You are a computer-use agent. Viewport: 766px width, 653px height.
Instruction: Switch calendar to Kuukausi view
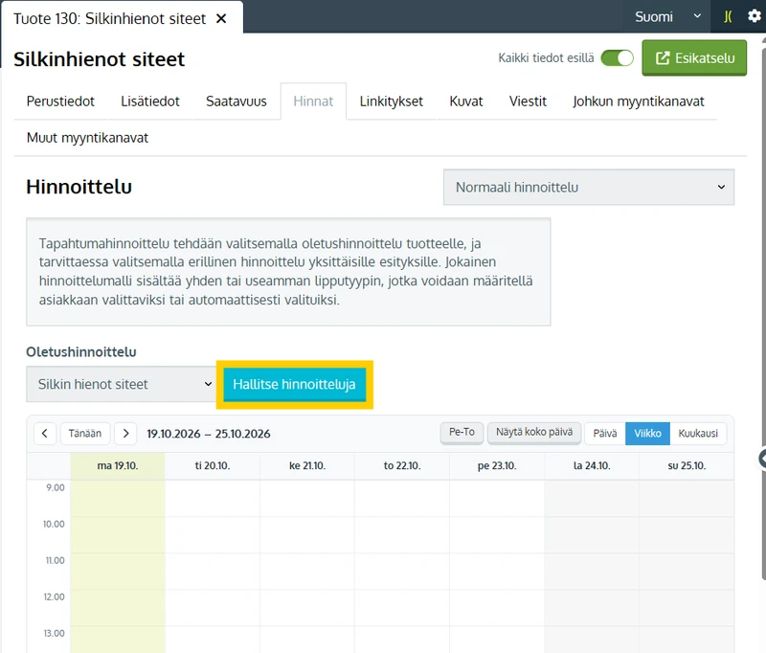pyautogui.click(x=698, y=433)
